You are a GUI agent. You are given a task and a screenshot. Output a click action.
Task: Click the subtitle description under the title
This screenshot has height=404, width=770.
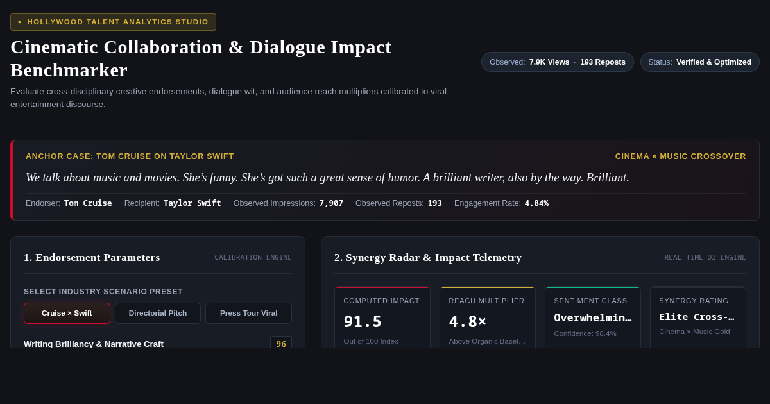[228, 97]
